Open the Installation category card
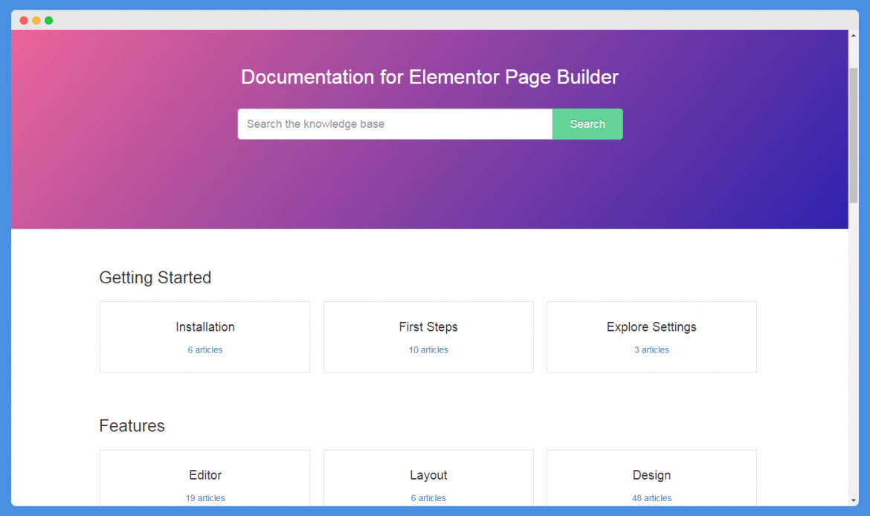Viewport: 870px width, 516px height. [x=204, y=337]
